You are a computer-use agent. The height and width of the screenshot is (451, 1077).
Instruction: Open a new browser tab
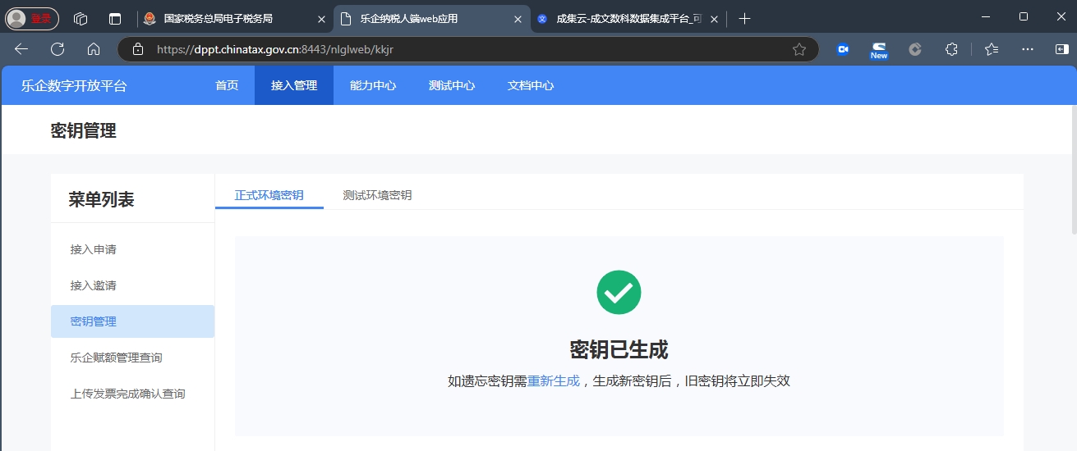tap(744, 18)
